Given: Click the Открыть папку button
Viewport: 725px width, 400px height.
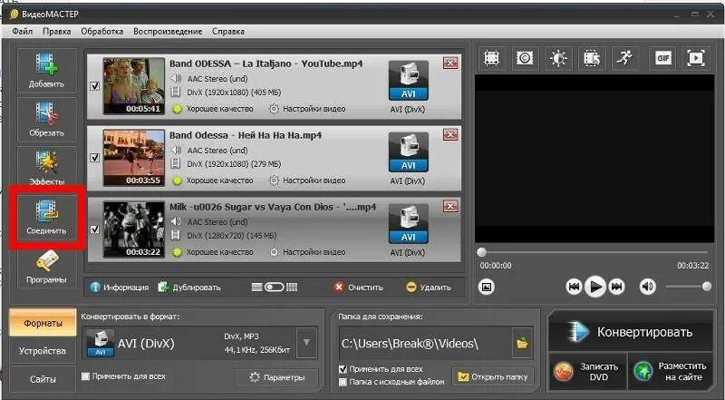Looking at the screenshot, I should 493,376.
